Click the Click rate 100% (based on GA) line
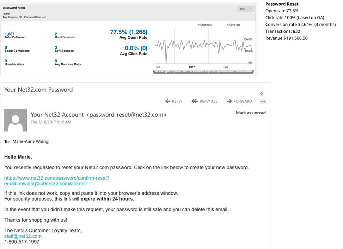 pos(295,18)
